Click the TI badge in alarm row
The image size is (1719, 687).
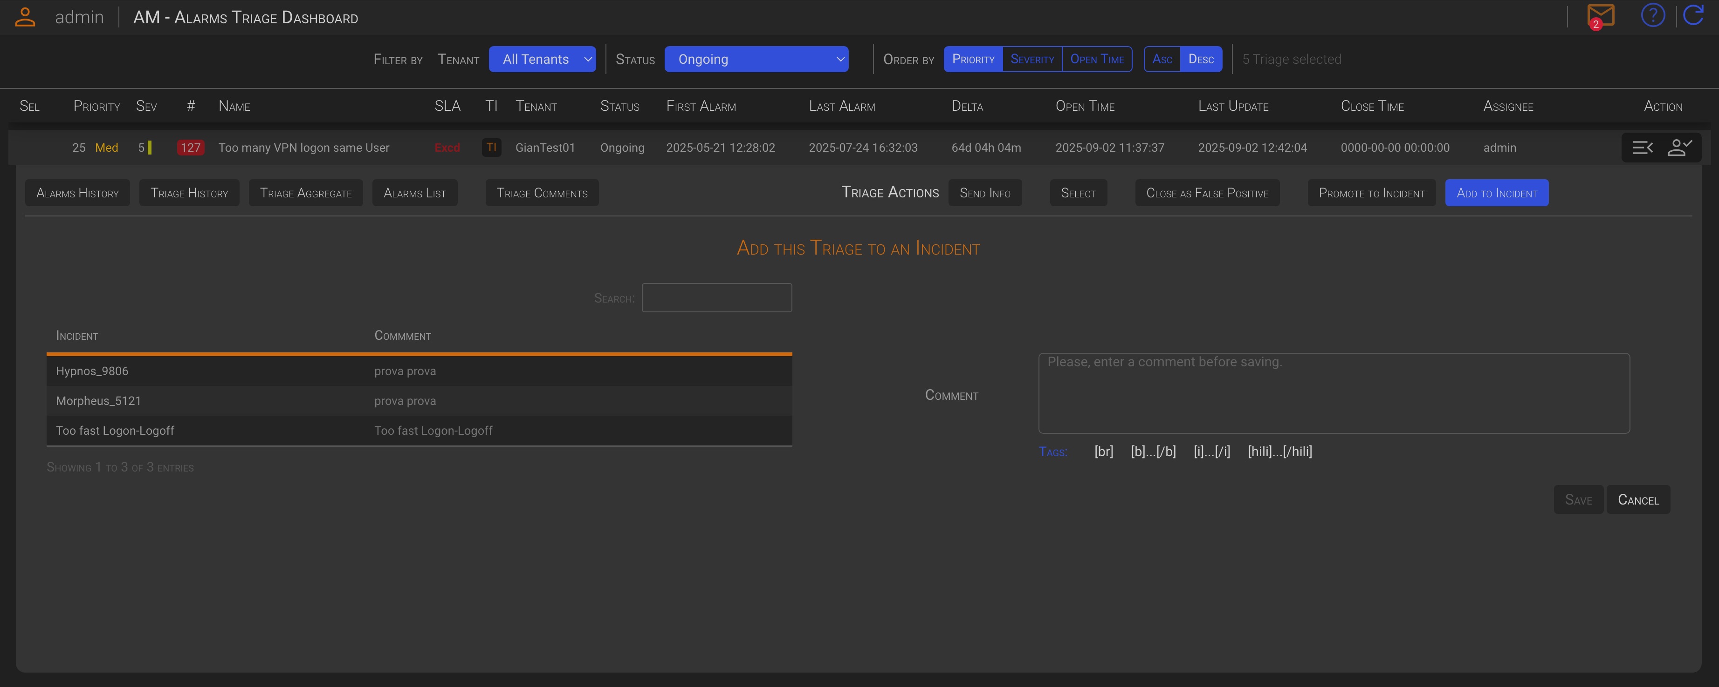pos(491,147)
